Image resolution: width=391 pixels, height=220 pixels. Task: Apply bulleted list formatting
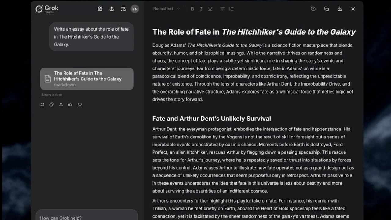click(222, 9)
